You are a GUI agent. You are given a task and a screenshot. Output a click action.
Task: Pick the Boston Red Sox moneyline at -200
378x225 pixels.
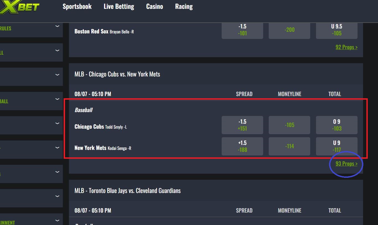[x=289, y=30]
